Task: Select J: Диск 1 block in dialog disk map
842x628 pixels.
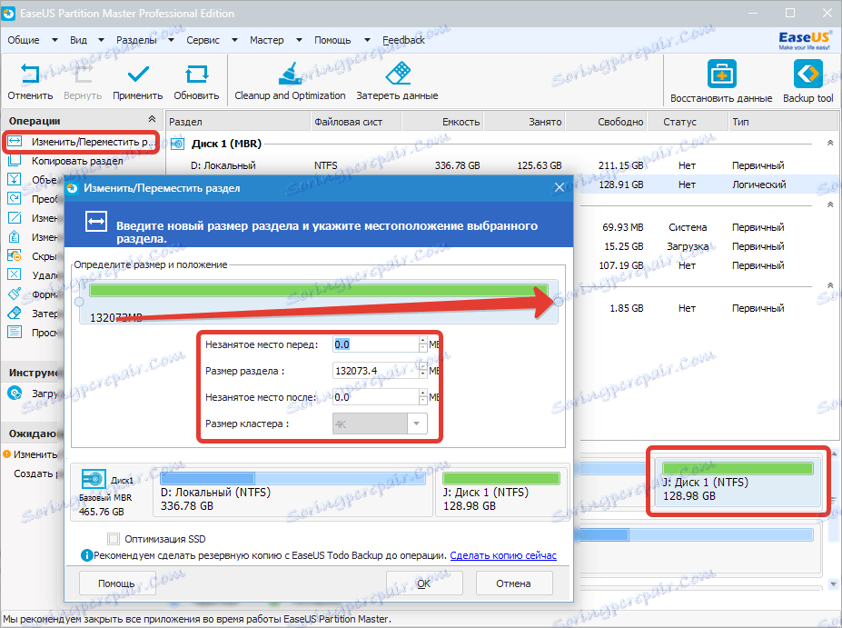Action: (x=500, y=492)
